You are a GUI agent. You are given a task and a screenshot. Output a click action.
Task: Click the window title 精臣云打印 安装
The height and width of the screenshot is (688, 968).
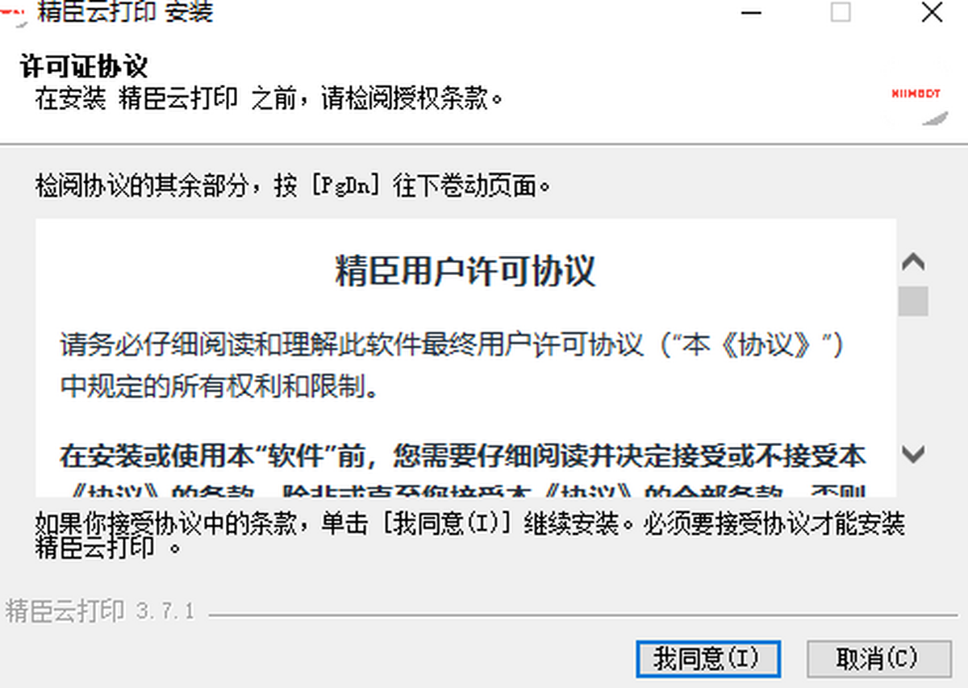125,12
